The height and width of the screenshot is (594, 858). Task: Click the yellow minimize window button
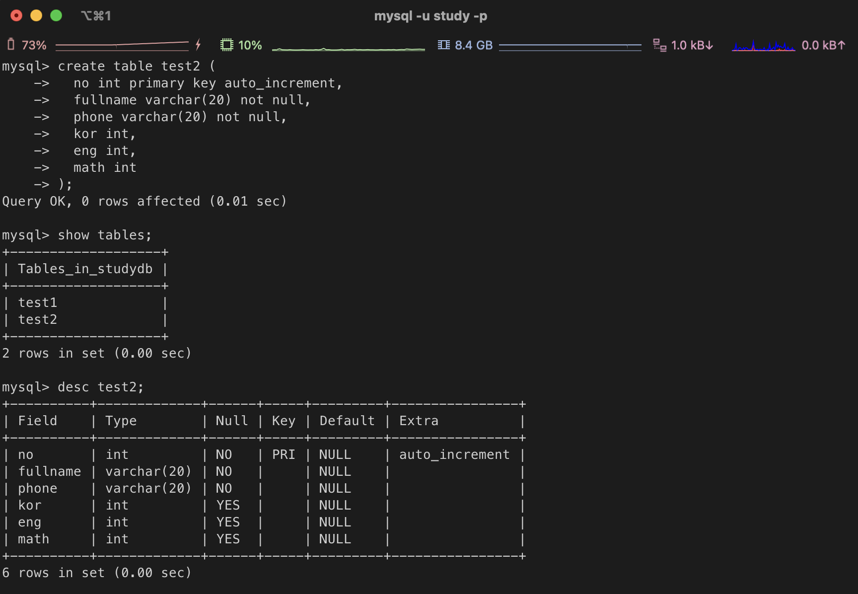point(36,16)
